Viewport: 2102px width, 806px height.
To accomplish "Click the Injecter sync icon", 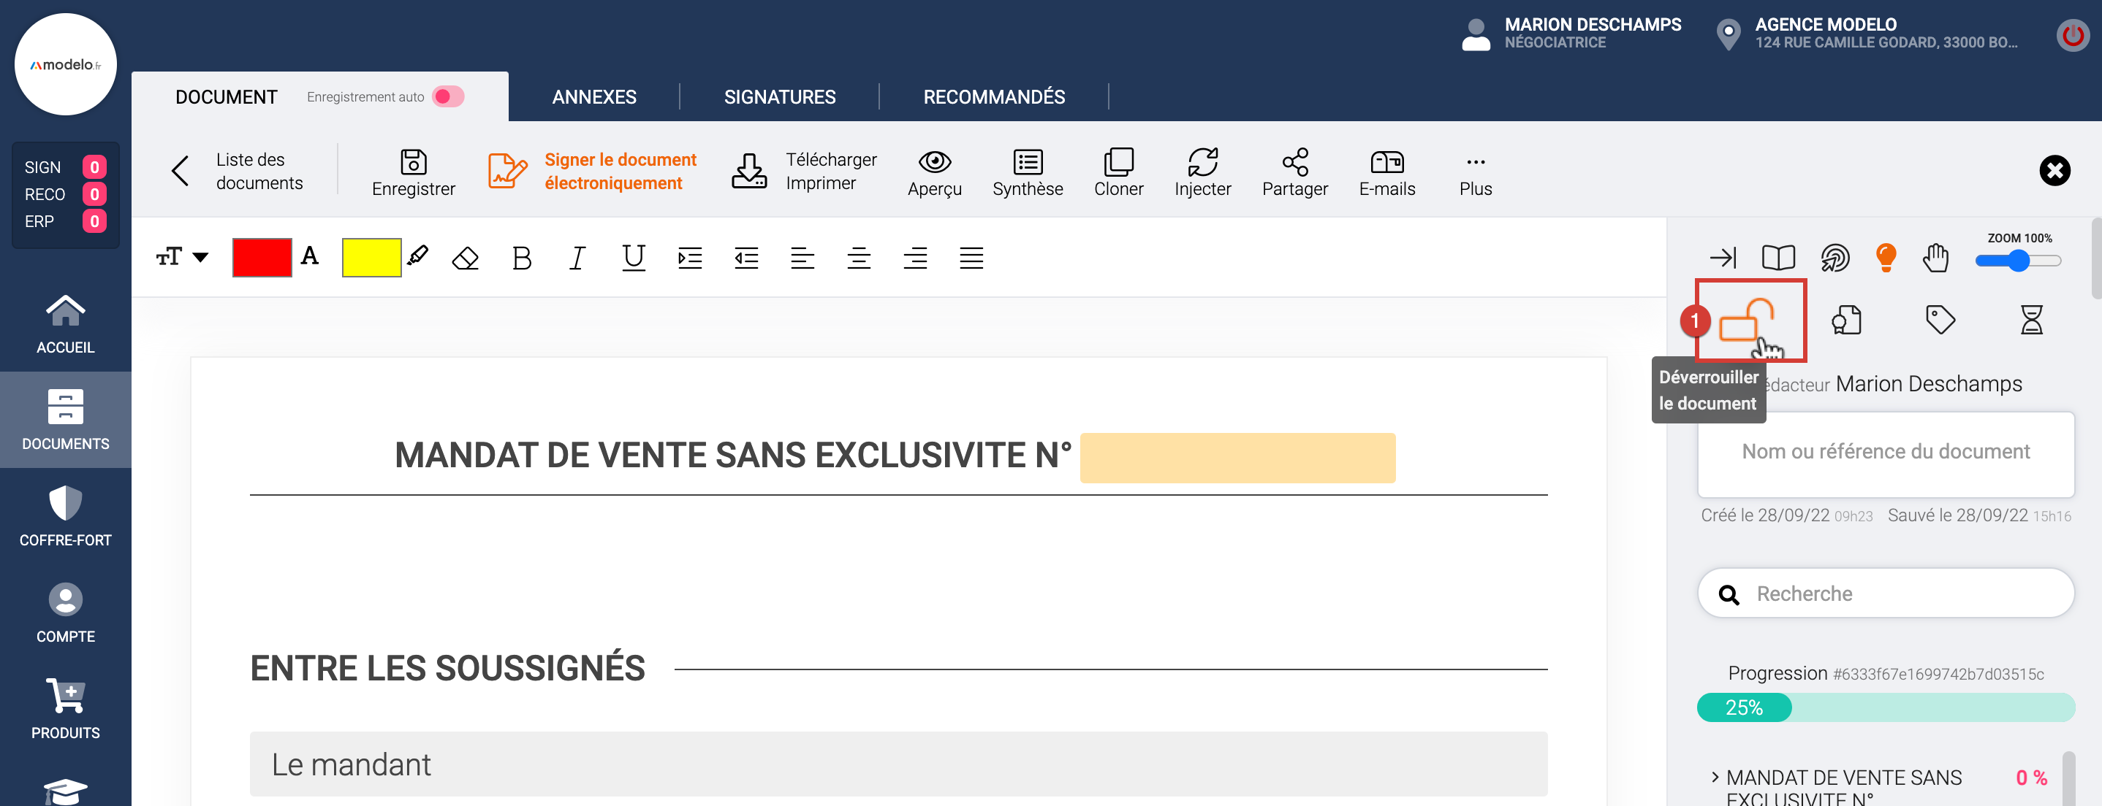I will (x=1202, y=162).
